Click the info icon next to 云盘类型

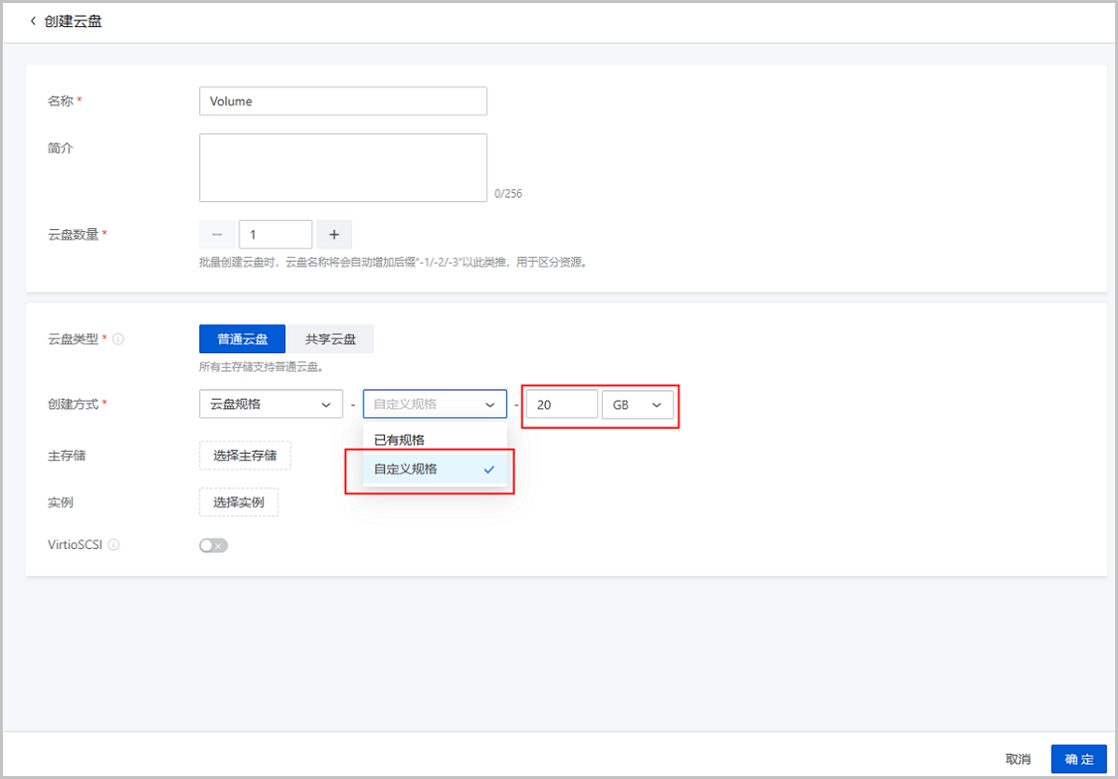tap(118, 339)
